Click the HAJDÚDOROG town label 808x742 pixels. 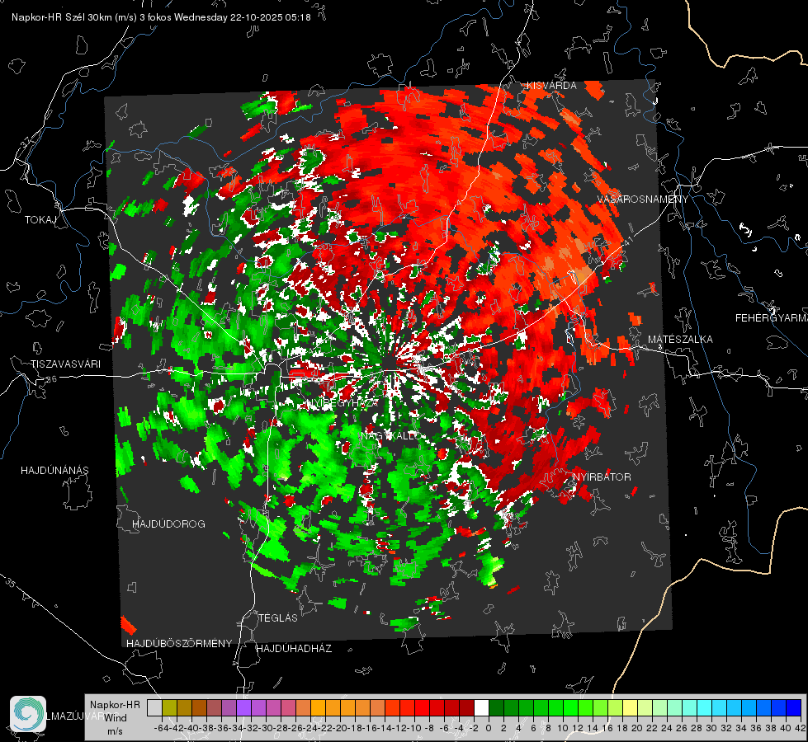click(x=168, y=524)
